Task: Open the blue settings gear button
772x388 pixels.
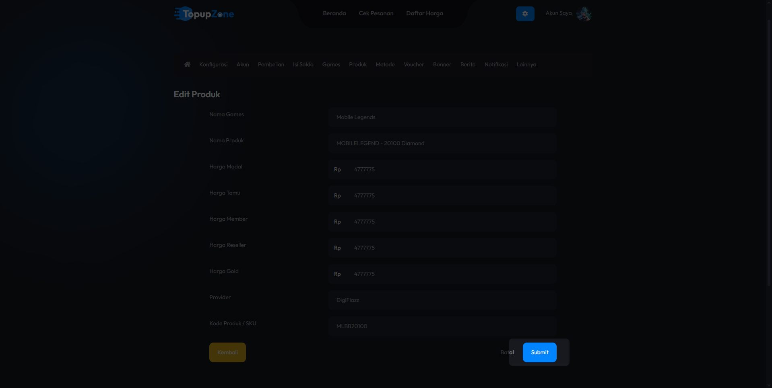Action: pyautogui.click(x=525, y=14)
